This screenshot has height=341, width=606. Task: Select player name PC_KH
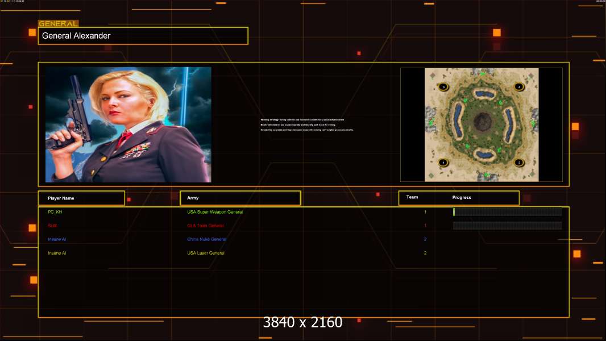tap(55, 212)
